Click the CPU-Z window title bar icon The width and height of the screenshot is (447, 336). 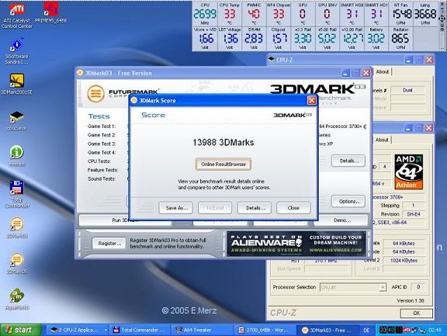pyautogui.click(x=272, y=60)
